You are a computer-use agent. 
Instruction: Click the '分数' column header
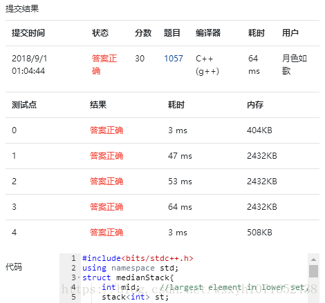pos(143,33)
